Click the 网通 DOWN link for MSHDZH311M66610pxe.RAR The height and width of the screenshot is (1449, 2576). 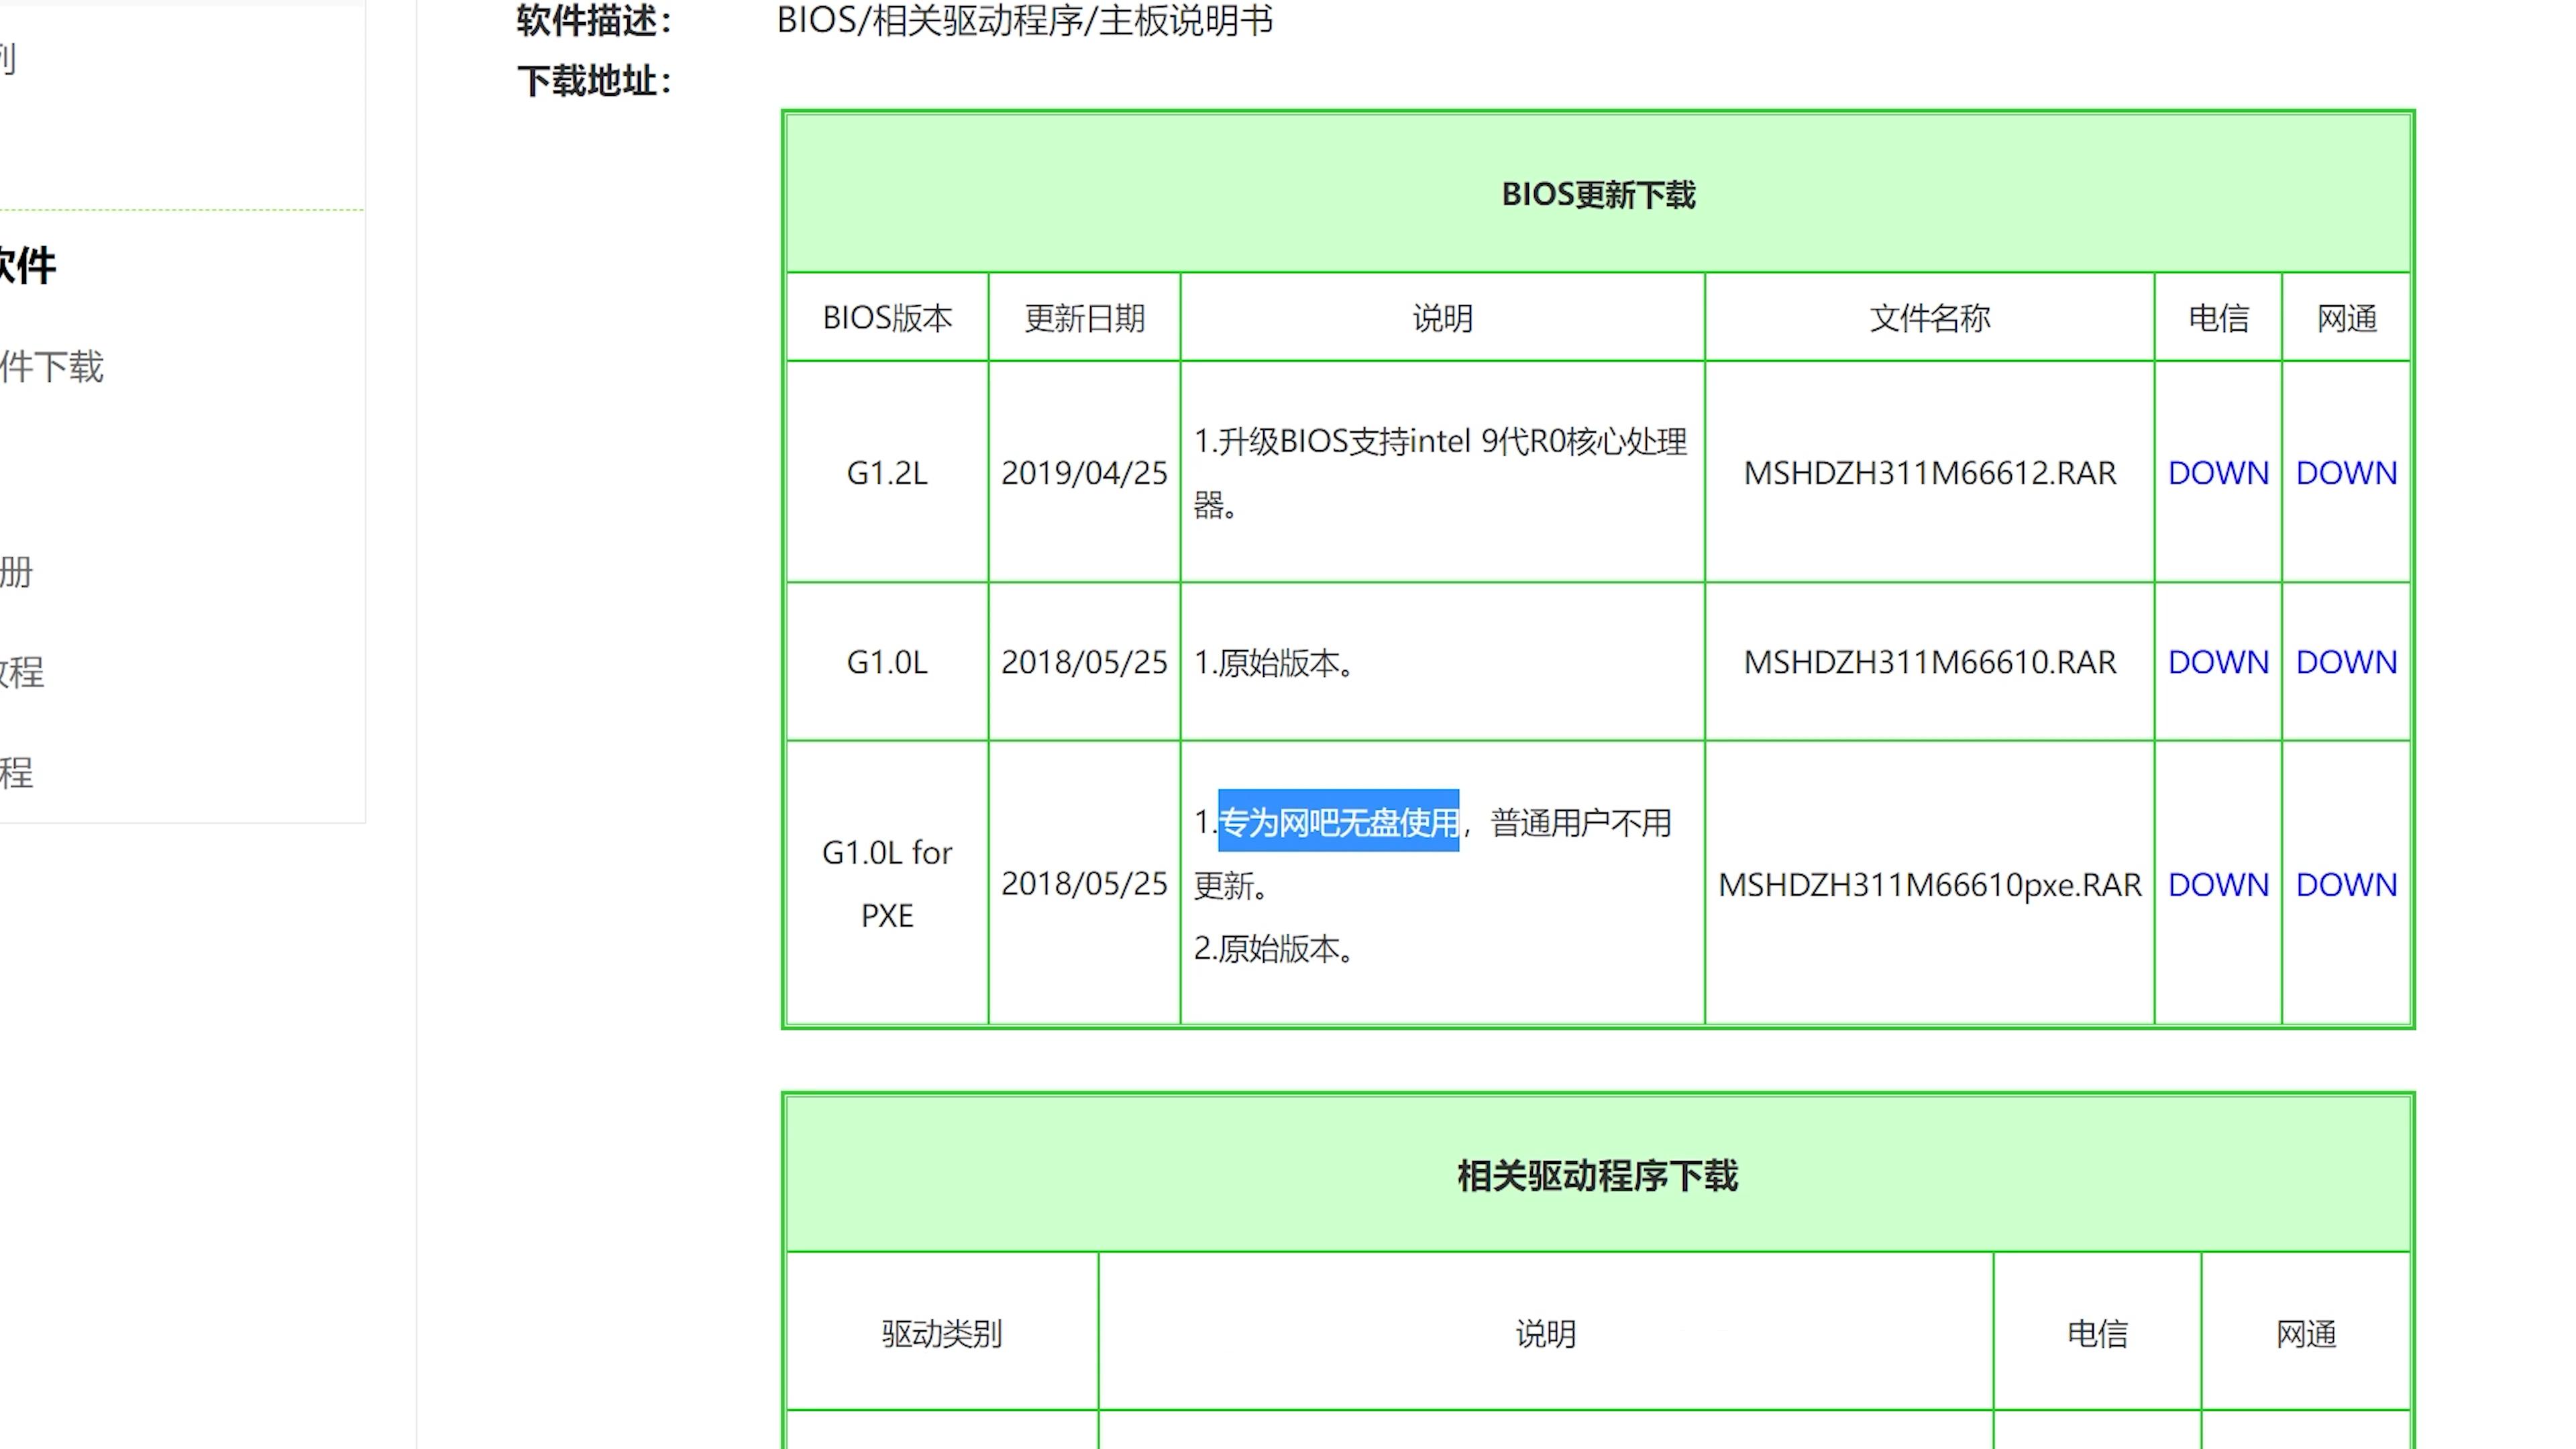click(2345, 884)
